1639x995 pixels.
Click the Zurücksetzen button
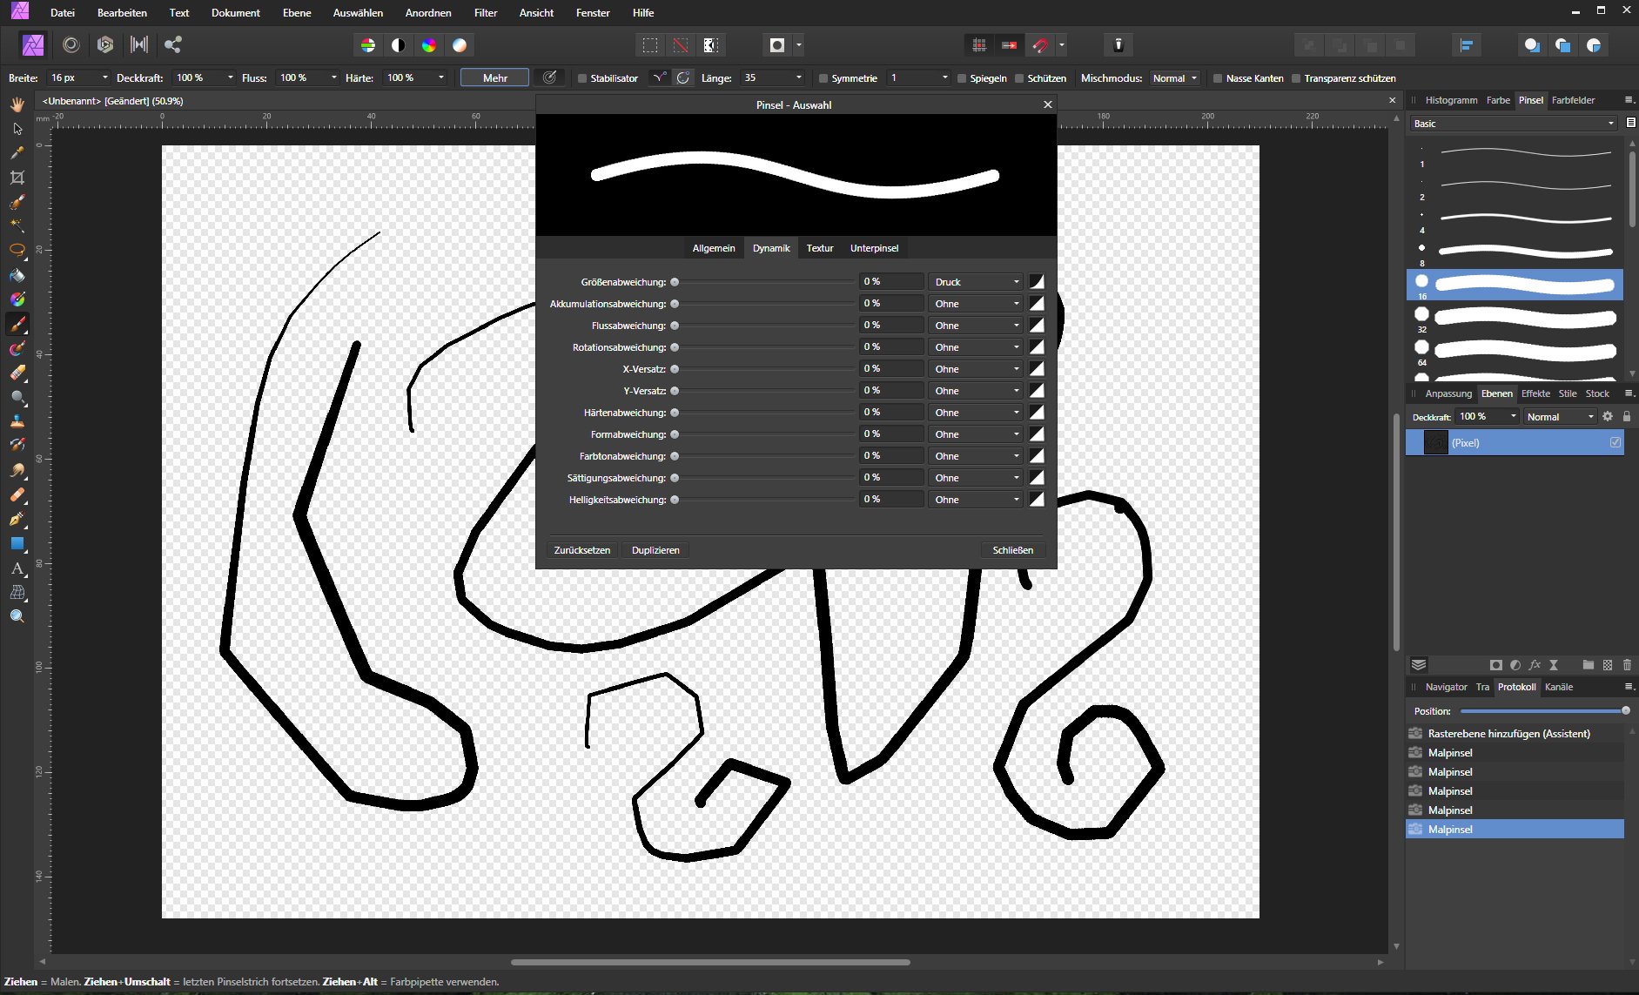coord(582,550)
